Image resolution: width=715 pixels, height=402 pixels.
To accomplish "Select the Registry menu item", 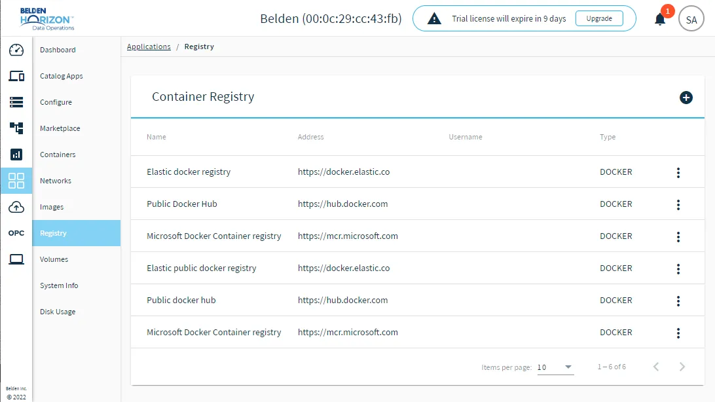I will (x=76, y=233).
